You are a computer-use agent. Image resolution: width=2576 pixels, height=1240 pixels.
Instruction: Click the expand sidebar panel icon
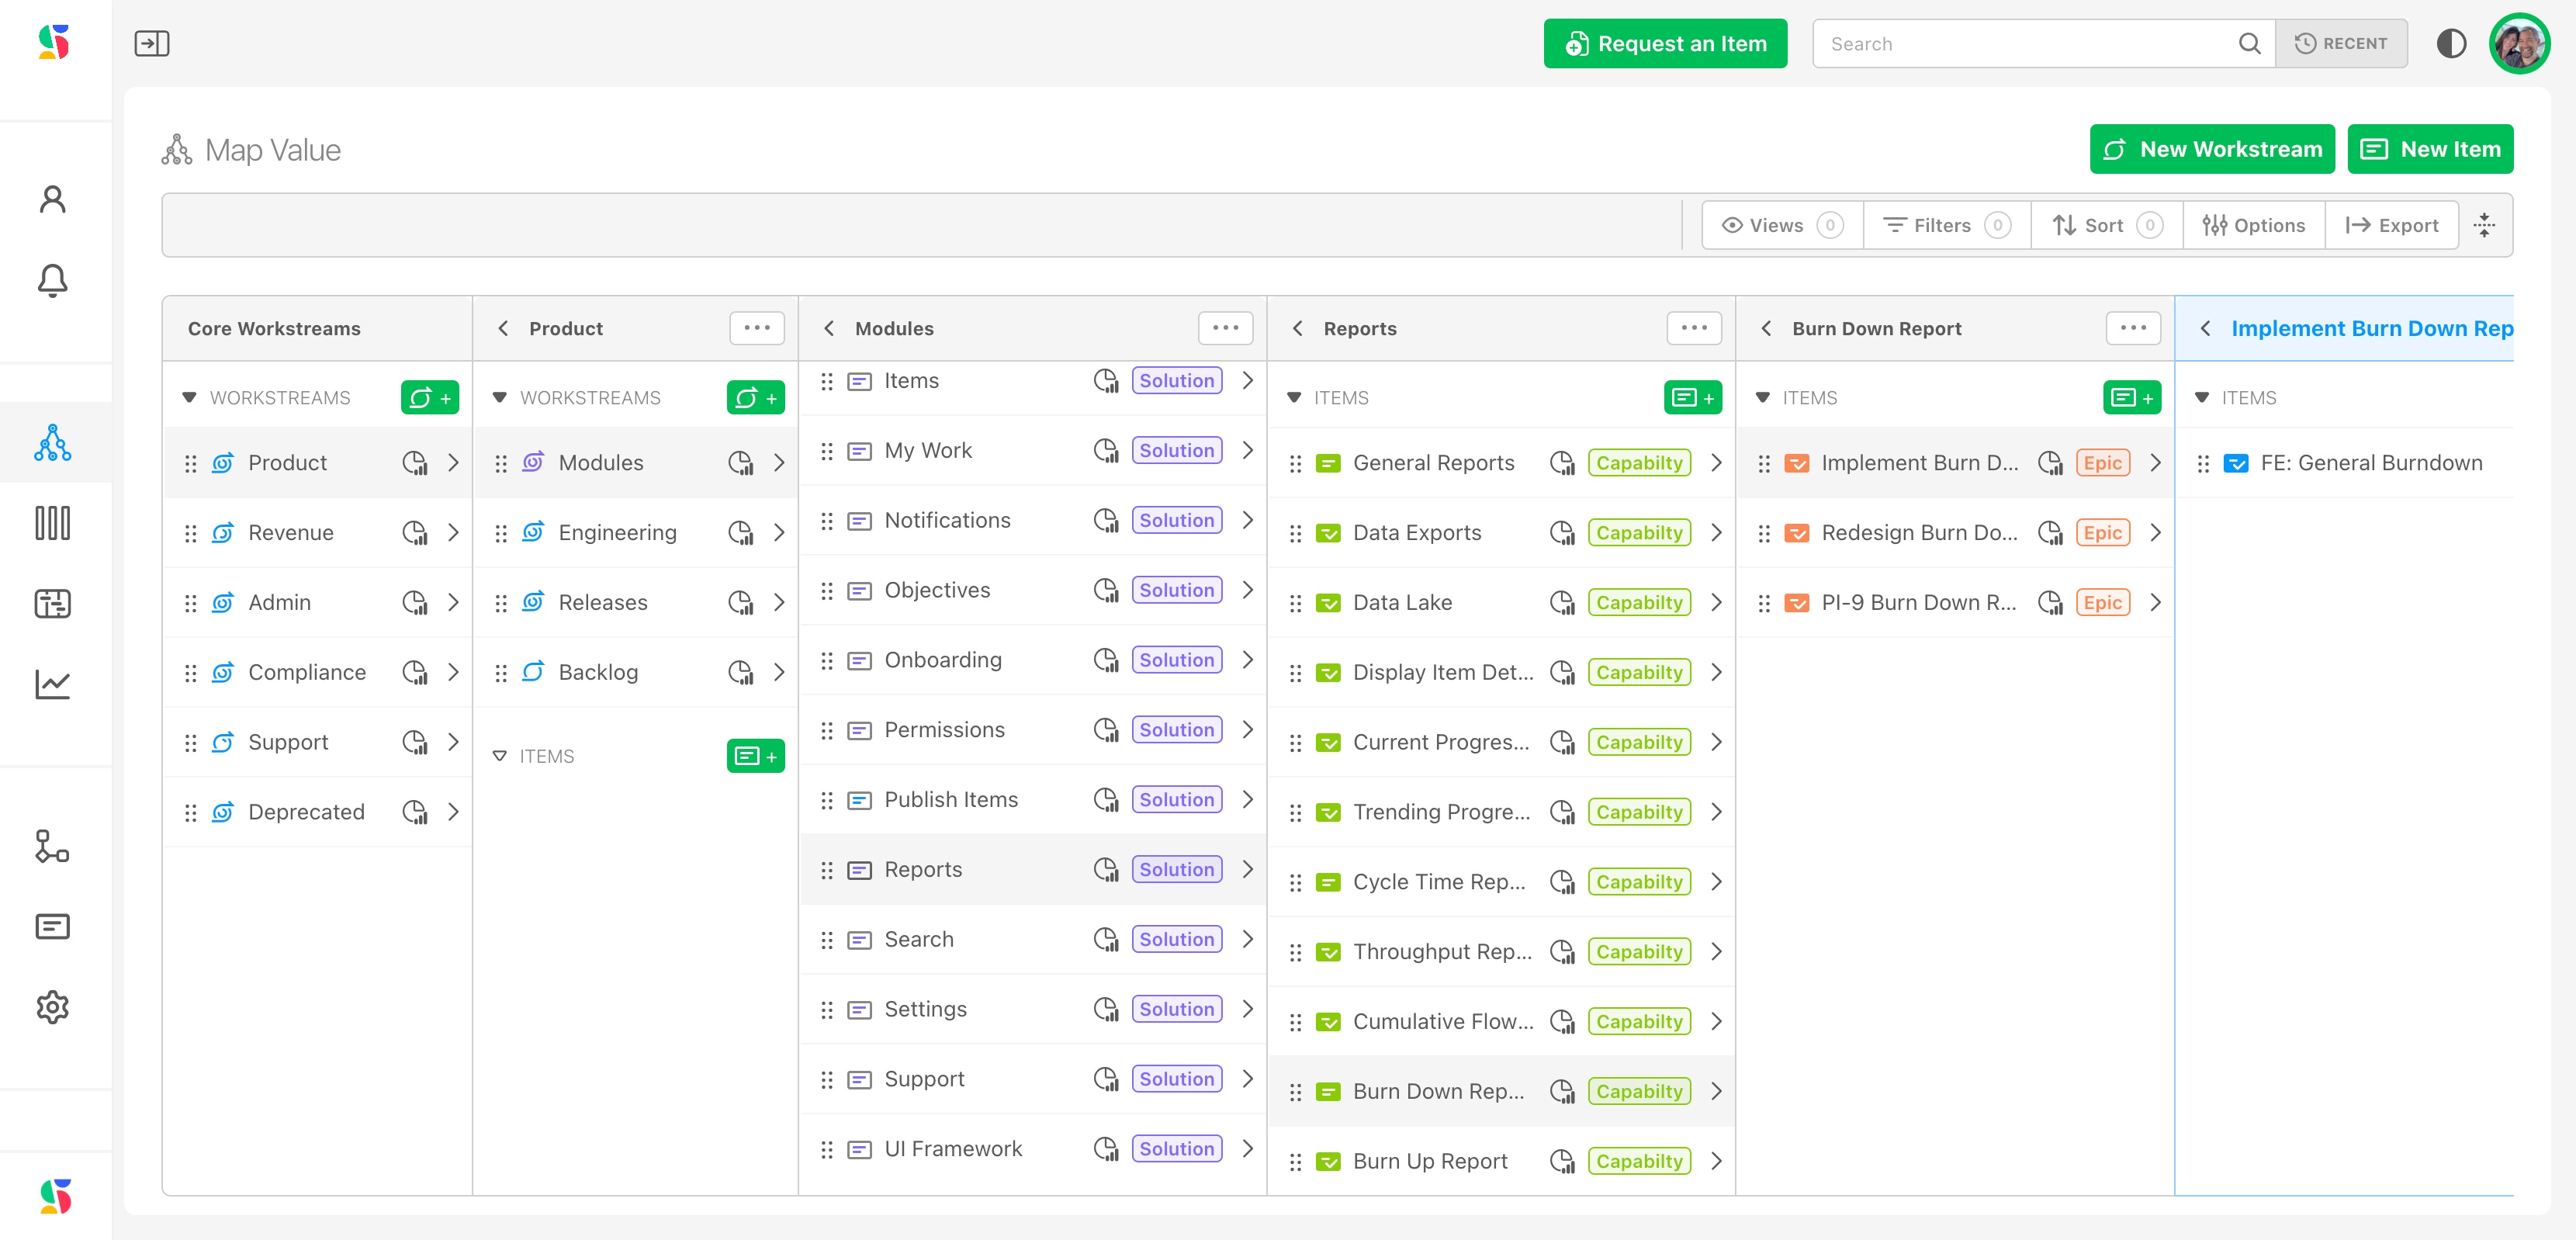tap(152, 44)
